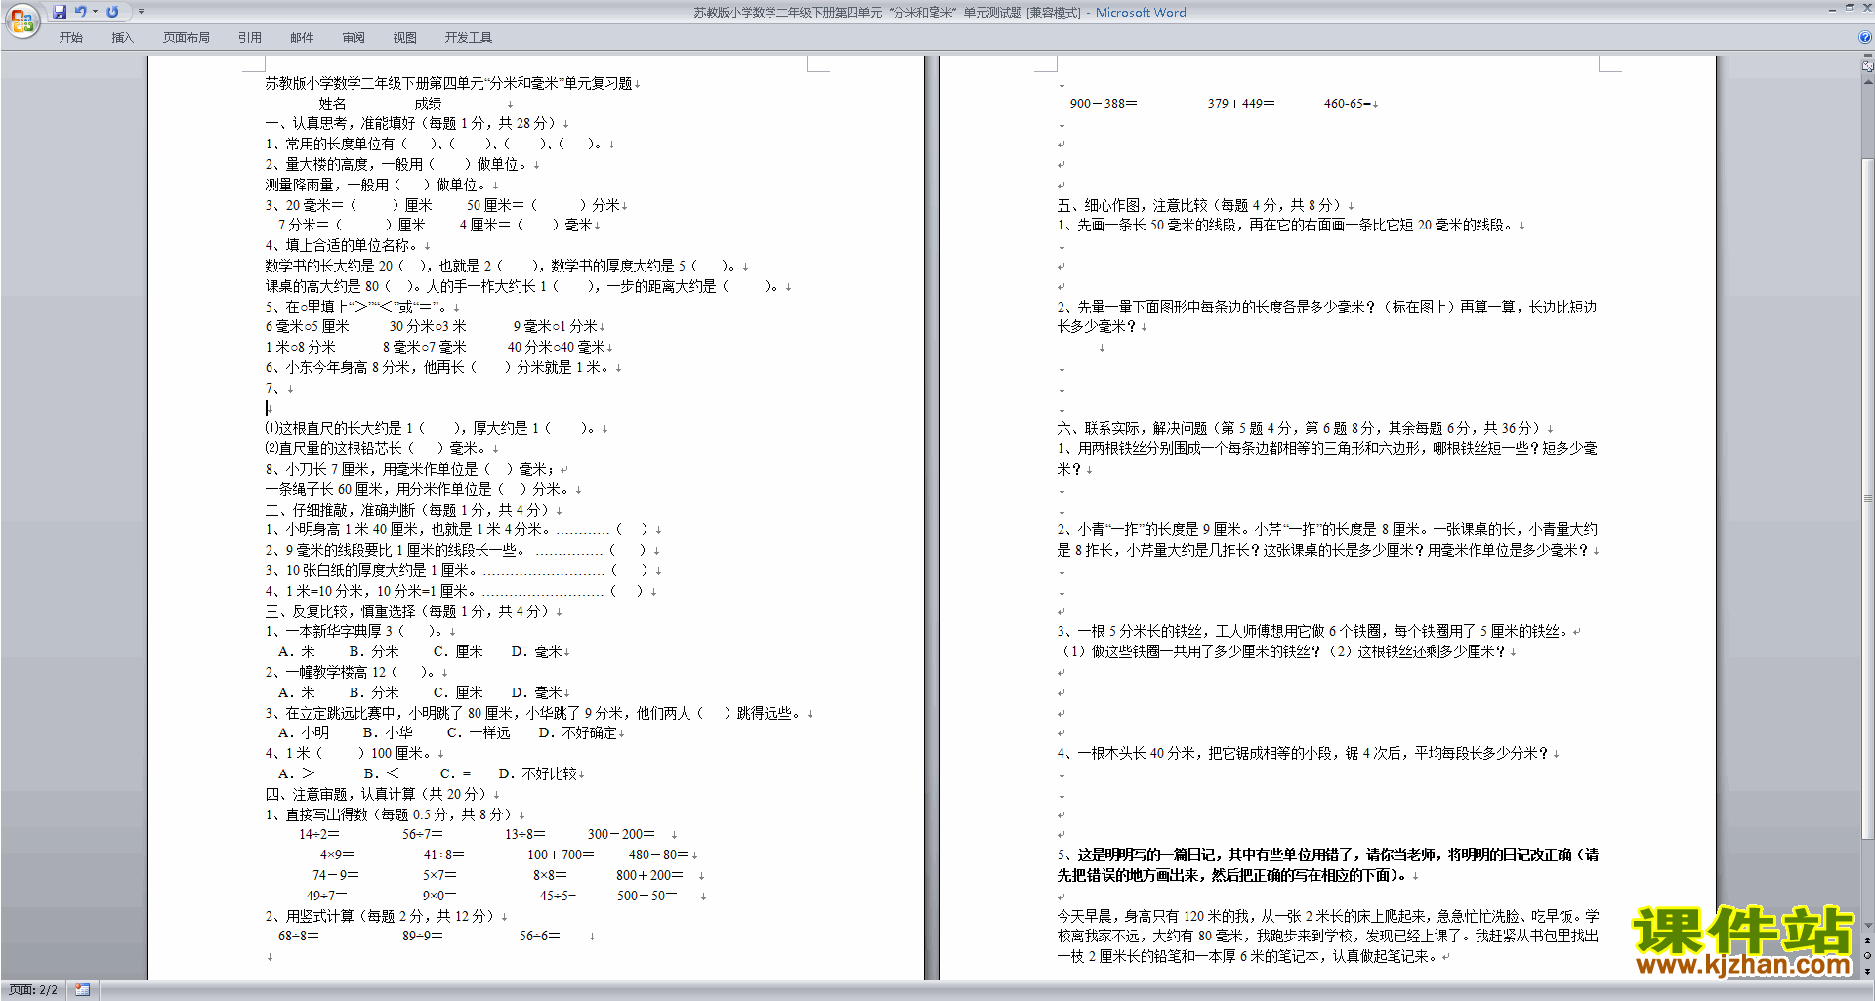Click the line '2、用竖式计算'
1875x1001 pixels.
(382, 916)
